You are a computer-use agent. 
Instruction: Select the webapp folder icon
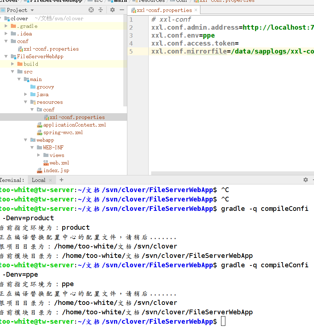[x=33, y=140]
